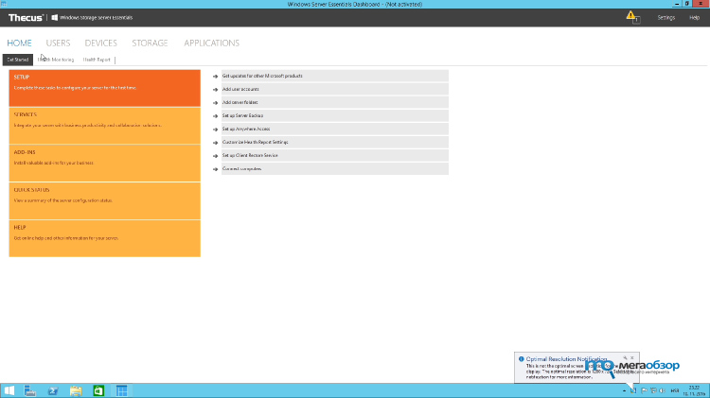Open Get updates for other Microsoft products
Viewport: 710px width, 398px height.
pos(334,76)
